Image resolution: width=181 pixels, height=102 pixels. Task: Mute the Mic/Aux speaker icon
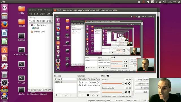tap(126, 84)
